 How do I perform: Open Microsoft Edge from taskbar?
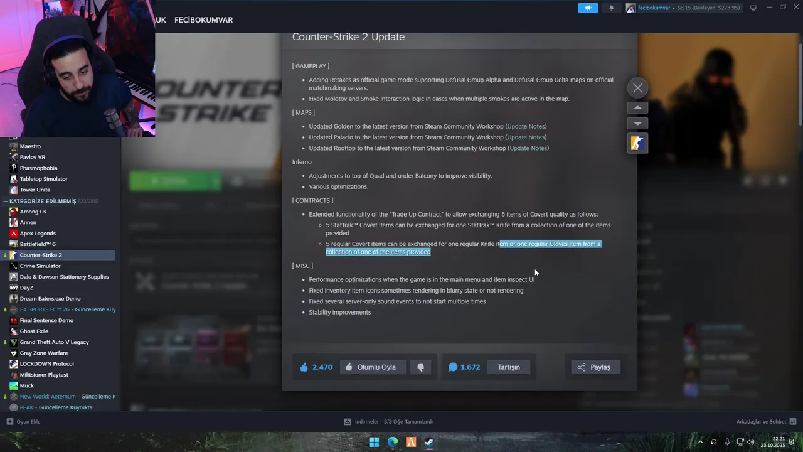[393, 442]
